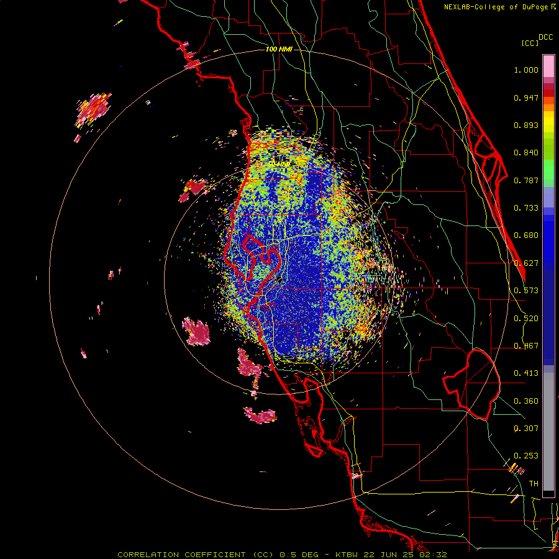Click the [CC] label above the color bar

tap(530, 43)
